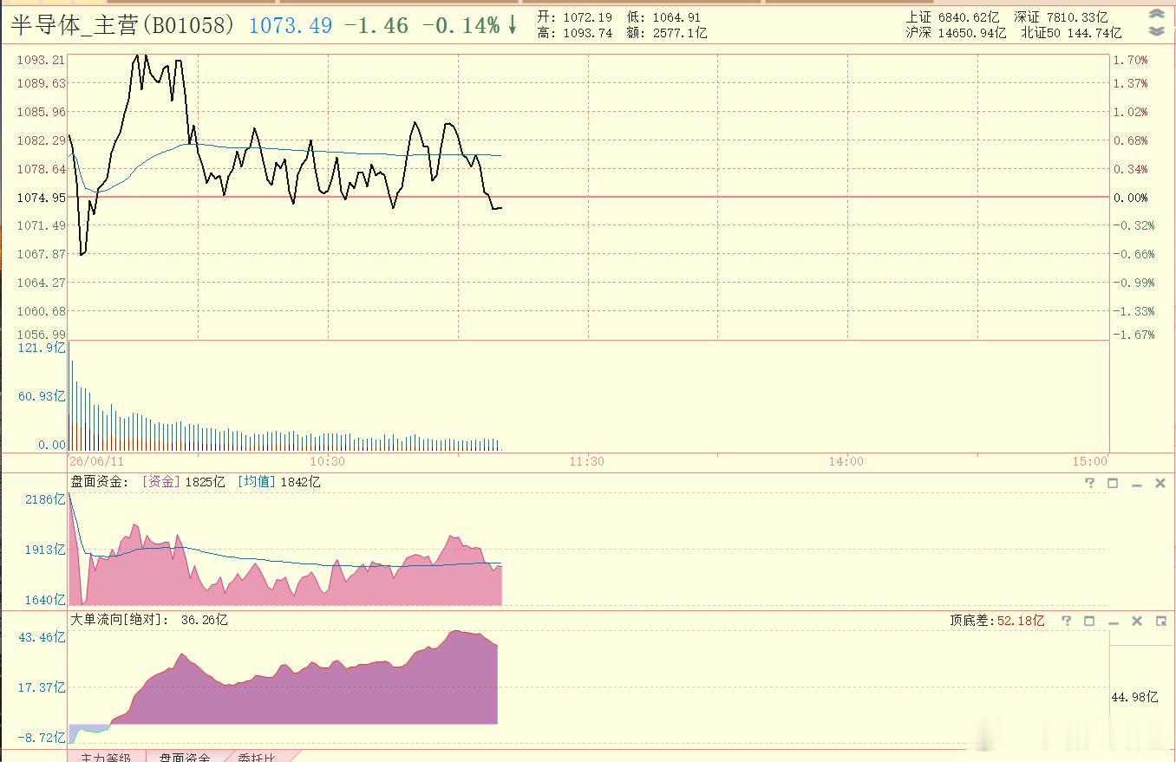1176x762 pixels.
Task: Select the [资金] indicator label
Action: click(161, 482)
